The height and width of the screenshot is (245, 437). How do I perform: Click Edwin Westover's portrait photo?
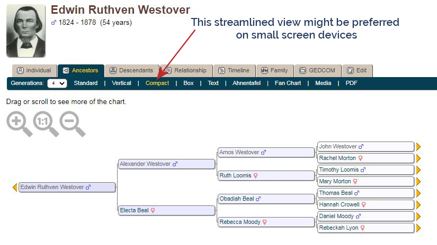26,31
